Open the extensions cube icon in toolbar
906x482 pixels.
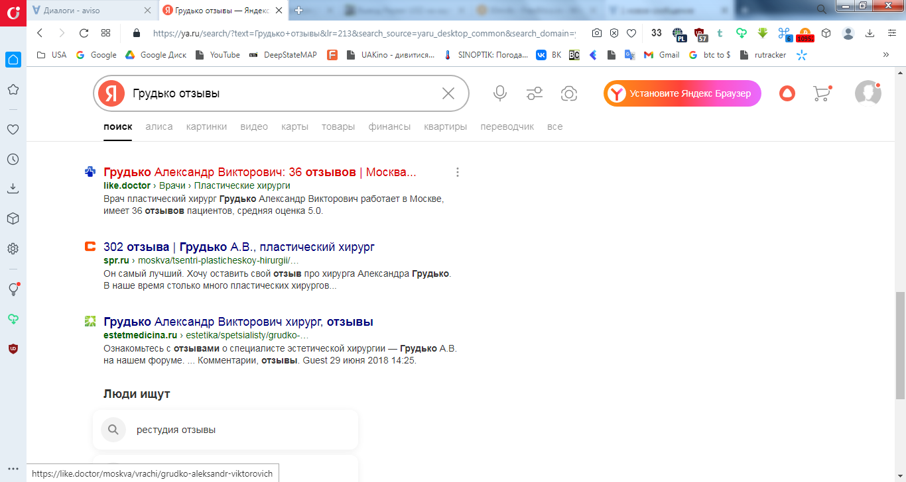[x=826, y=33]
